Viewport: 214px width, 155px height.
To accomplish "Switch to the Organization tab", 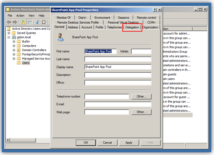I will (150, 27).
